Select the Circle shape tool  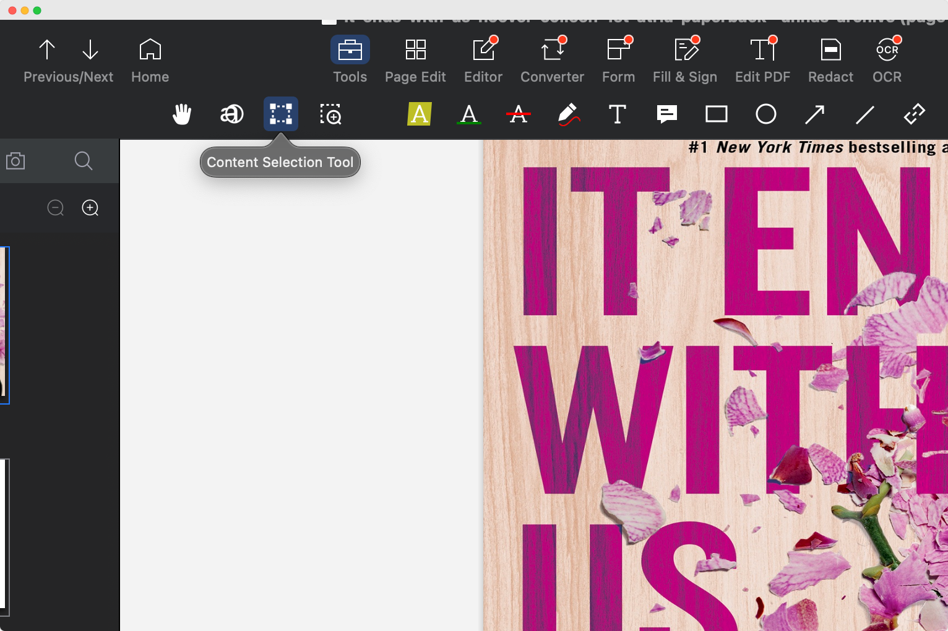pos(766,114)
